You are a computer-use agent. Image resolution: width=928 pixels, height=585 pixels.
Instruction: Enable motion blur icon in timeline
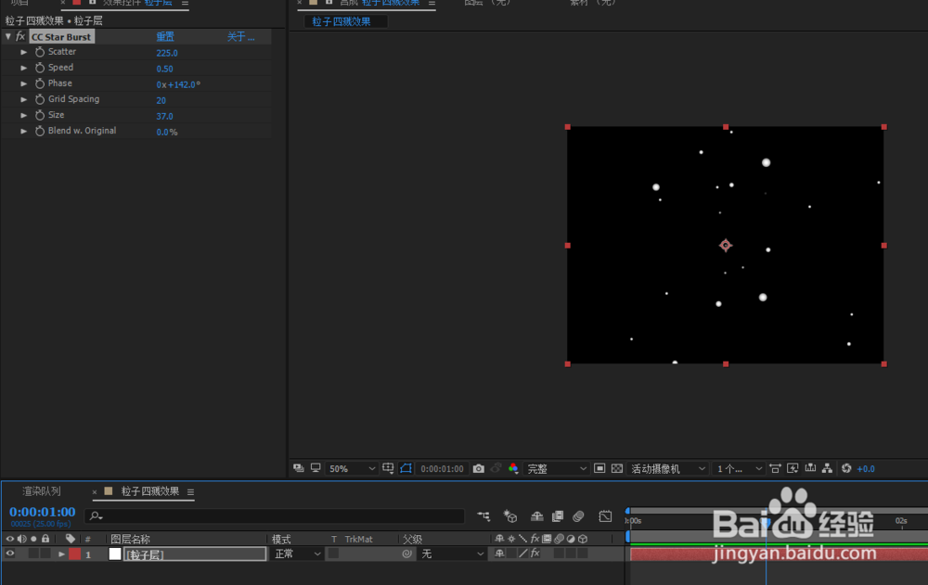coord(578,515)
